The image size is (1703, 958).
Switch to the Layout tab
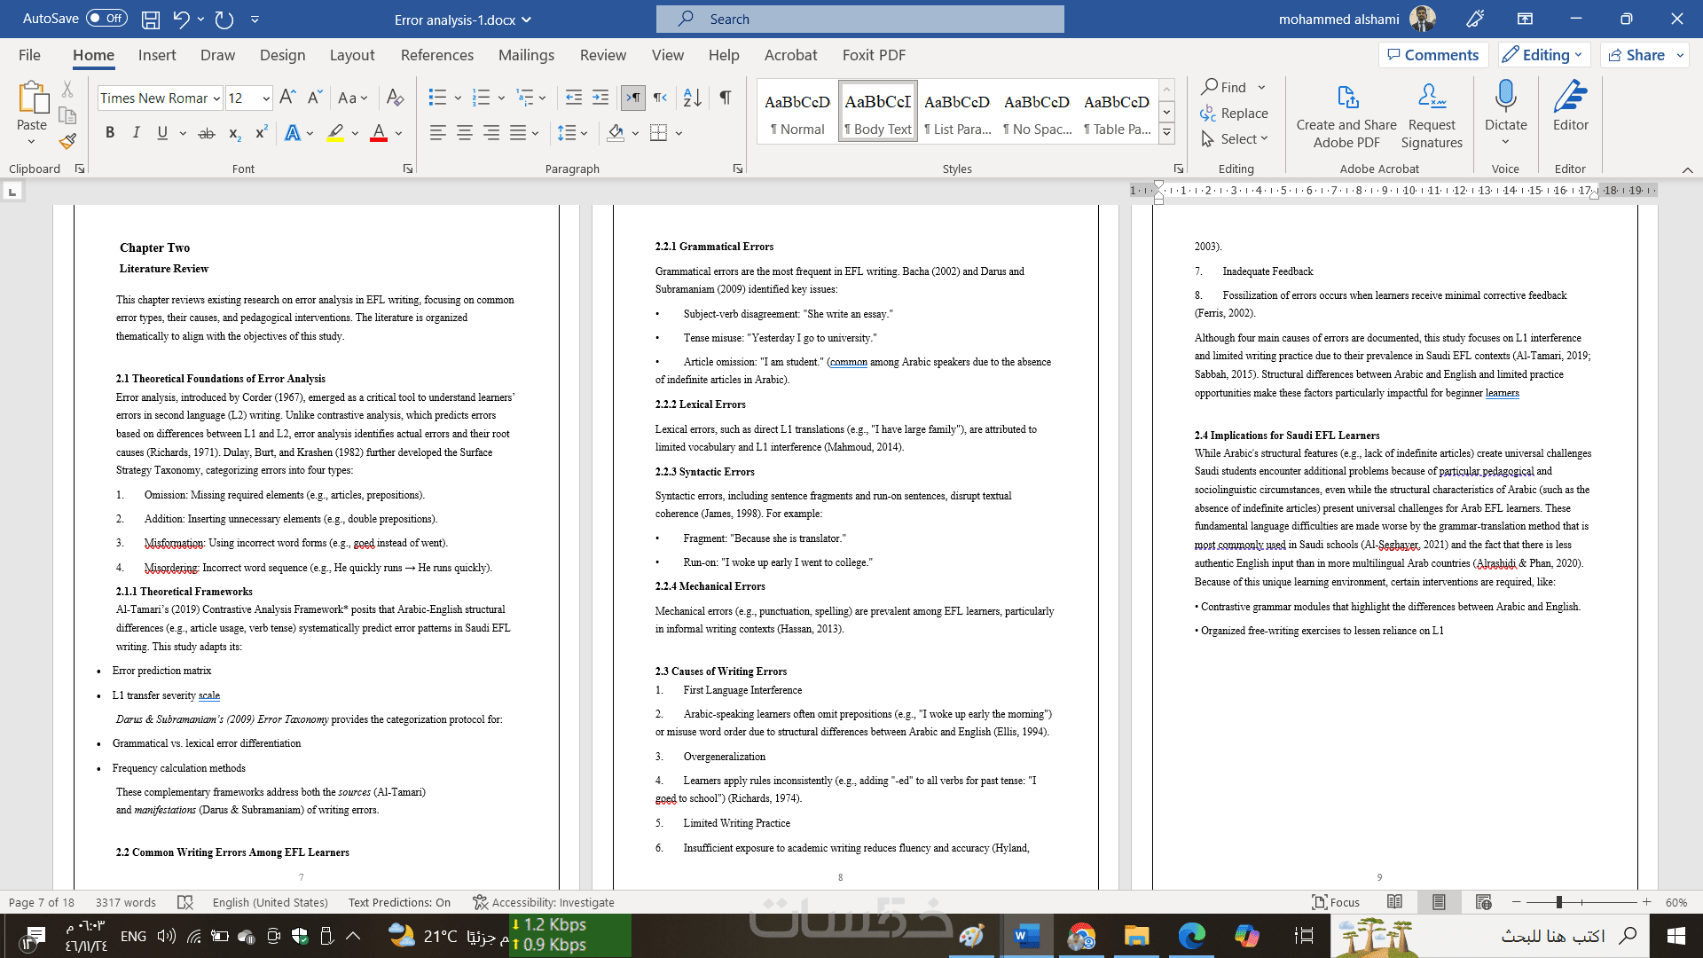pyautogui.click(x=352, y=55)
